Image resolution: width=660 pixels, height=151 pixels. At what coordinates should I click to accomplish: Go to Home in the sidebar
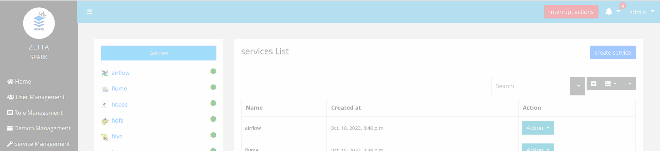[x=19, y=82]
